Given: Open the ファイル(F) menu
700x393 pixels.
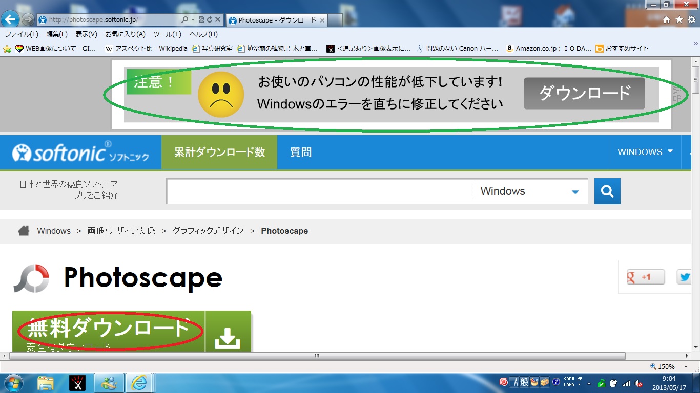Looking at the screenshot, I should coord(22,34).
